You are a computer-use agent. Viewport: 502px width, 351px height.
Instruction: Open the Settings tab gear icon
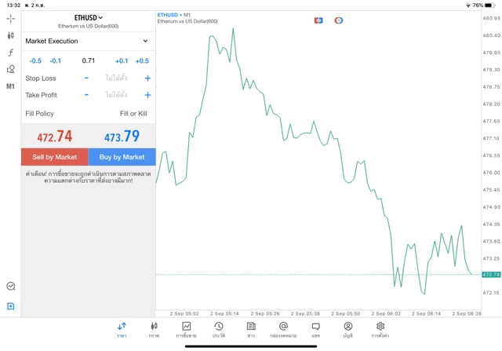point(380,329)
